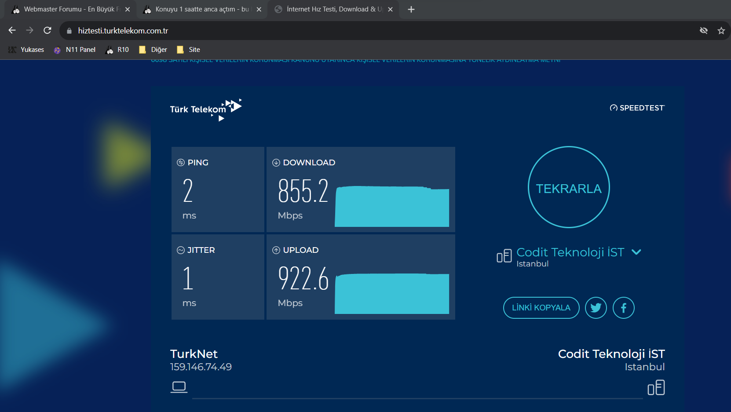This screenshot has height=412, width=731.
Task: Click the laptop client icon
Action: [x=179, y=387]
